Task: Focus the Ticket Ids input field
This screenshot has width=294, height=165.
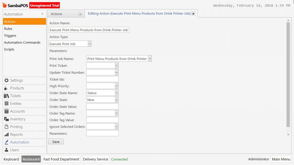Action: [x=102, y=79]
